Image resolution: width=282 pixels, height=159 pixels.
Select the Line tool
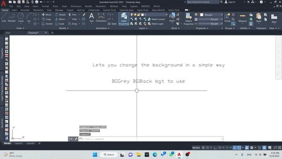4,18
